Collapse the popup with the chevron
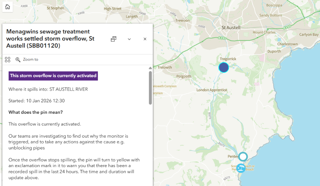 (129, 39)
